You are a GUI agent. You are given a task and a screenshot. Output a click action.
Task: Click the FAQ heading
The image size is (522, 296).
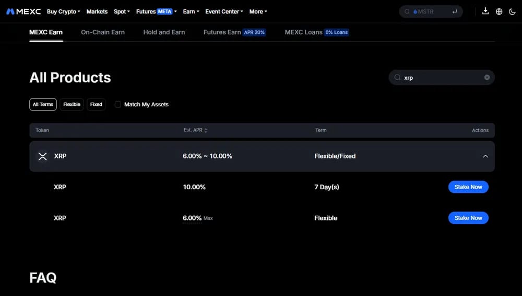tap(43, 278)
